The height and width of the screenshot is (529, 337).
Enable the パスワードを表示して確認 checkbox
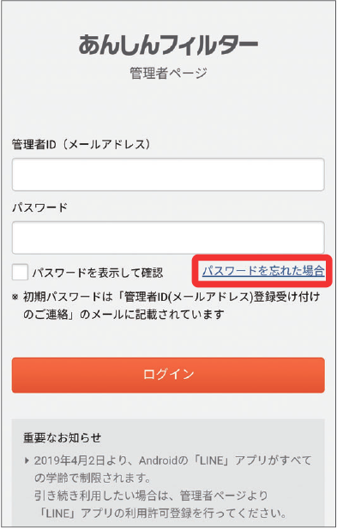coord(20,272)
